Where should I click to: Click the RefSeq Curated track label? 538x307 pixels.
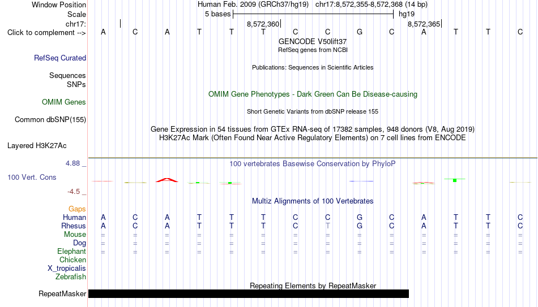click(60, 58)
